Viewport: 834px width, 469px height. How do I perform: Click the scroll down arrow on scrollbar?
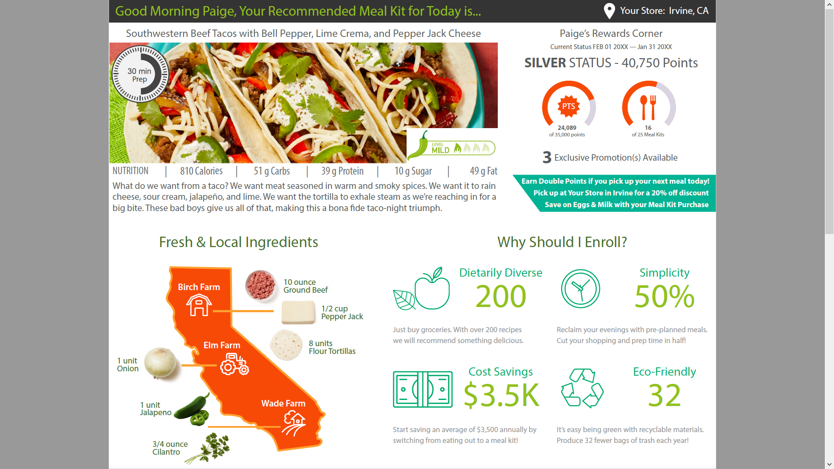829,464
